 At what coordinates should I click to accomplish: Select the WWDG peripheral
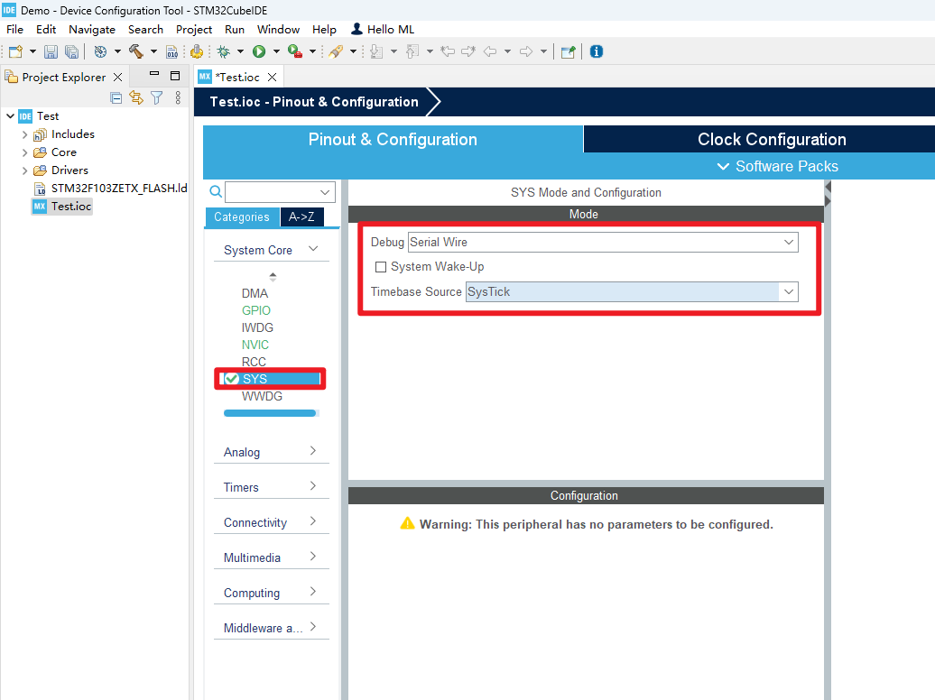(262, 397)
